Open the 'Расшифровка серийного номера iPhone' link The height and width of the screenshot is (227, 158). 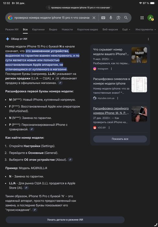click(x=111, y=111)
